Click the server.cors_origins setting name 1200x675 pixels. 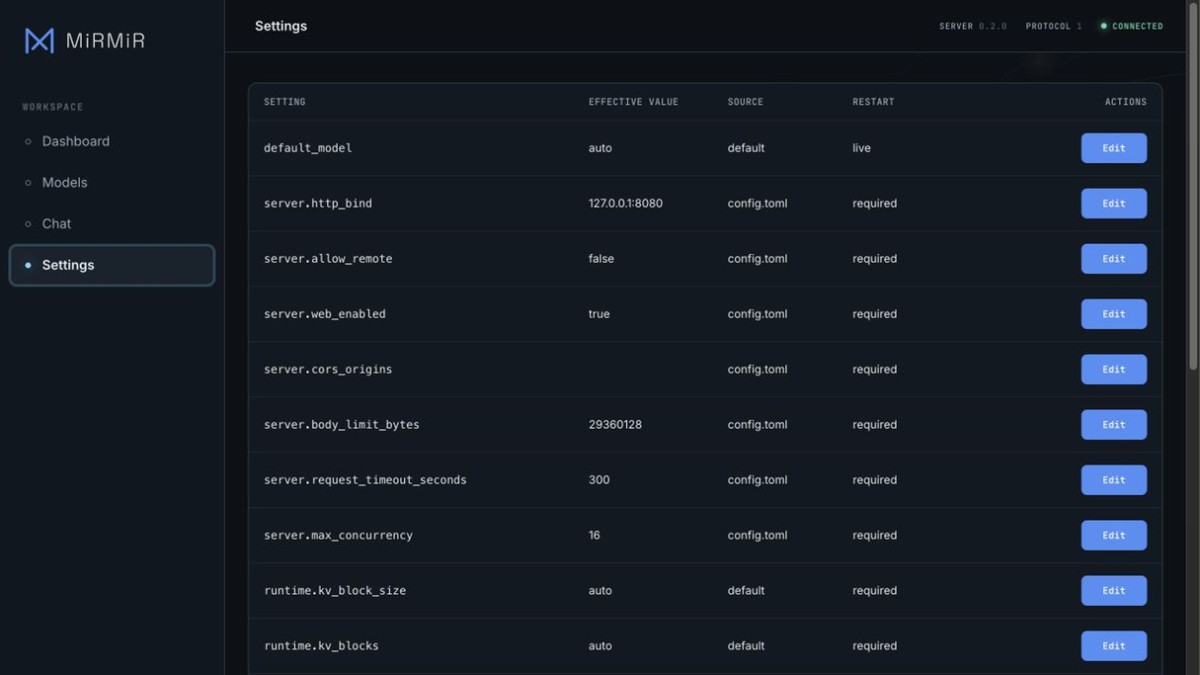pos(328,369)
